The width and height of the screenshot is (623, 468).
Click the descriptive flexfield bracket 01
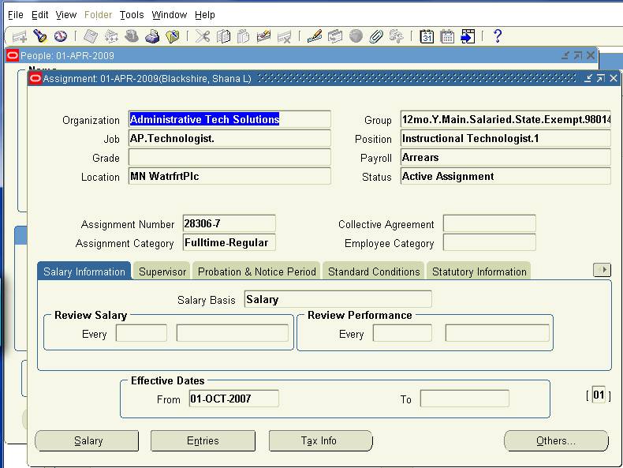[599, 395]
